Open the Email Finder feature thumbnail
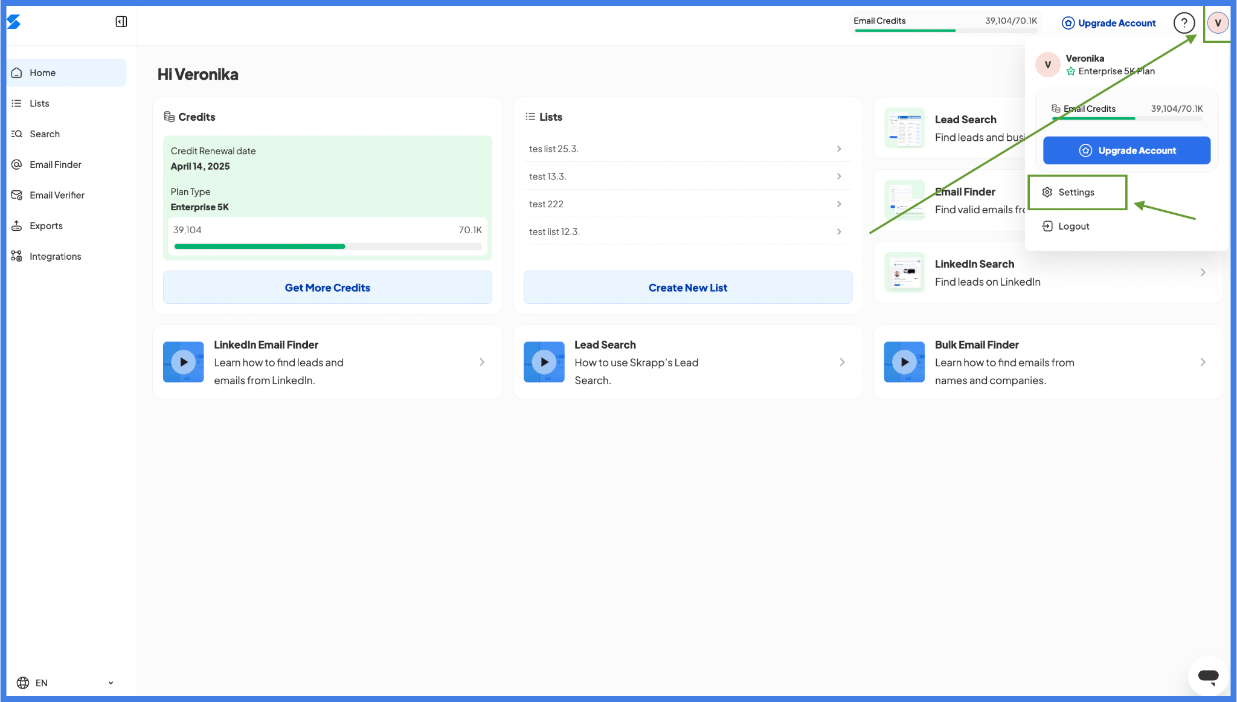This screenshot has height=702, width=1237. tap(904, 200)
